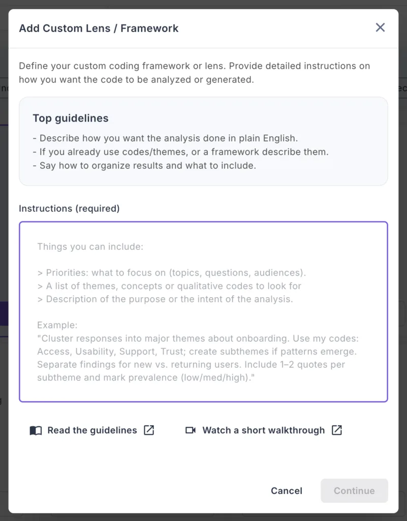
Task: Click the Priorities placeholder line in the text area
Action: tap(171, 273)
